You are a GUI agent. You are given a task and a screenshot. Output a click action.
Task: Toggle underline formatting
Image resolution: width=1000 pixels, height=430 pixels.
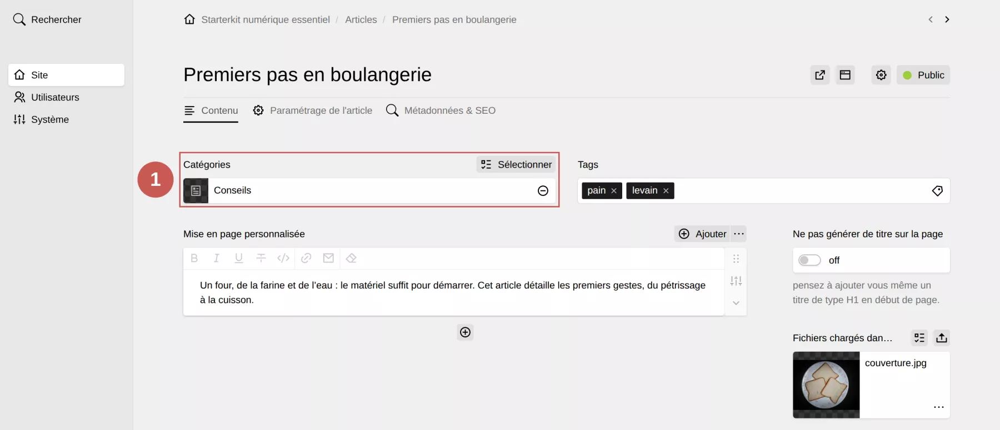(239, 258)
